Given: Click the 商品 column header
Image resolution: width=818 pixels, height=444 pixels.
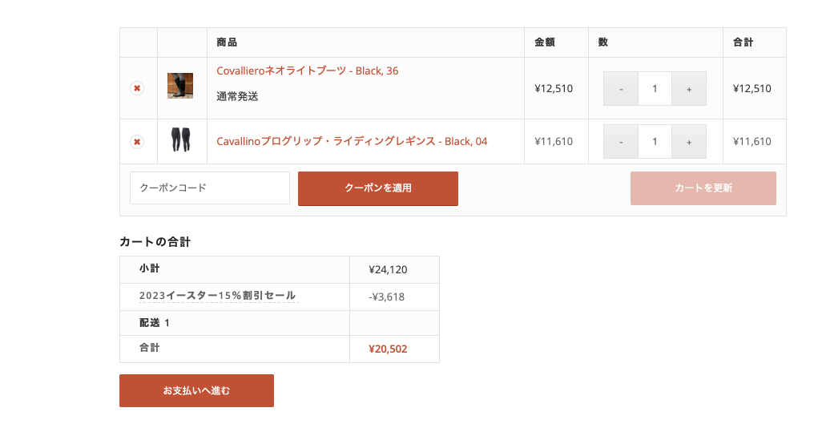Looking at the screenshot, I should pyautogui.click(x=227, y=42).
